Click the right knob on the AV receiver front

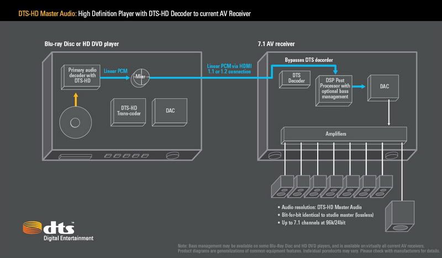pyautogui.click(x=392, y=155)
